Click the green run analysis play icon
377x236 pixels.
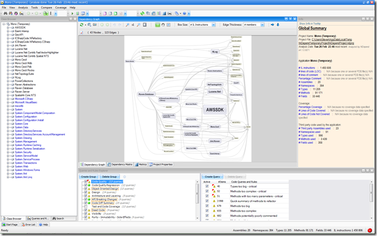(73, 13)
